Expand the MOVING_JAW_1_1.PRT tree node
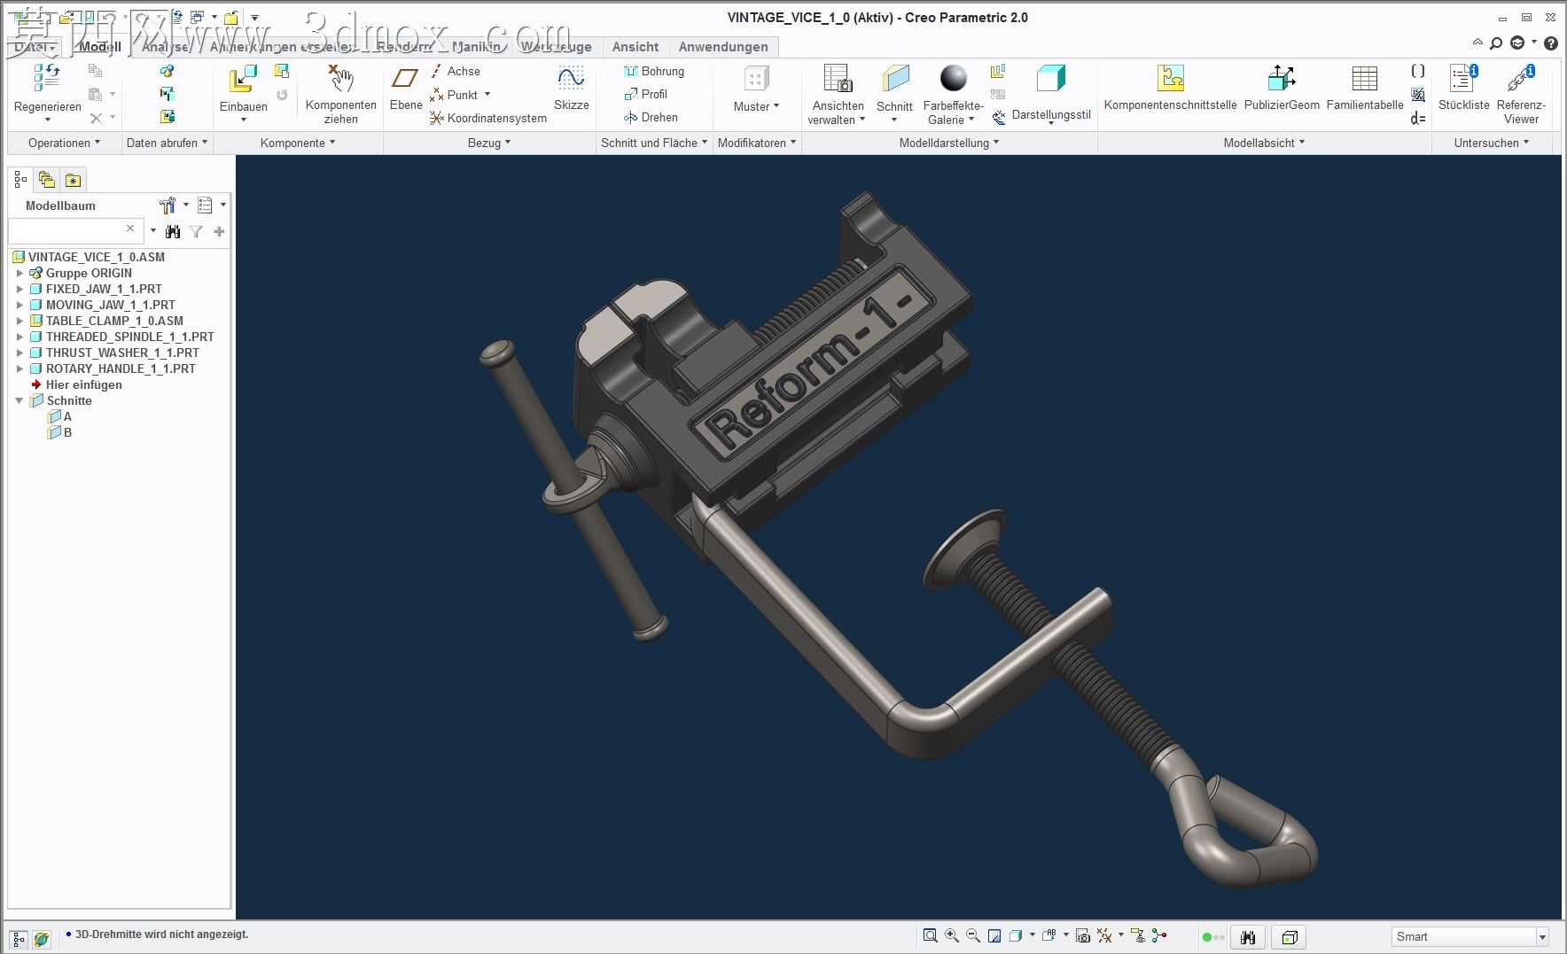 click(19, 305)
